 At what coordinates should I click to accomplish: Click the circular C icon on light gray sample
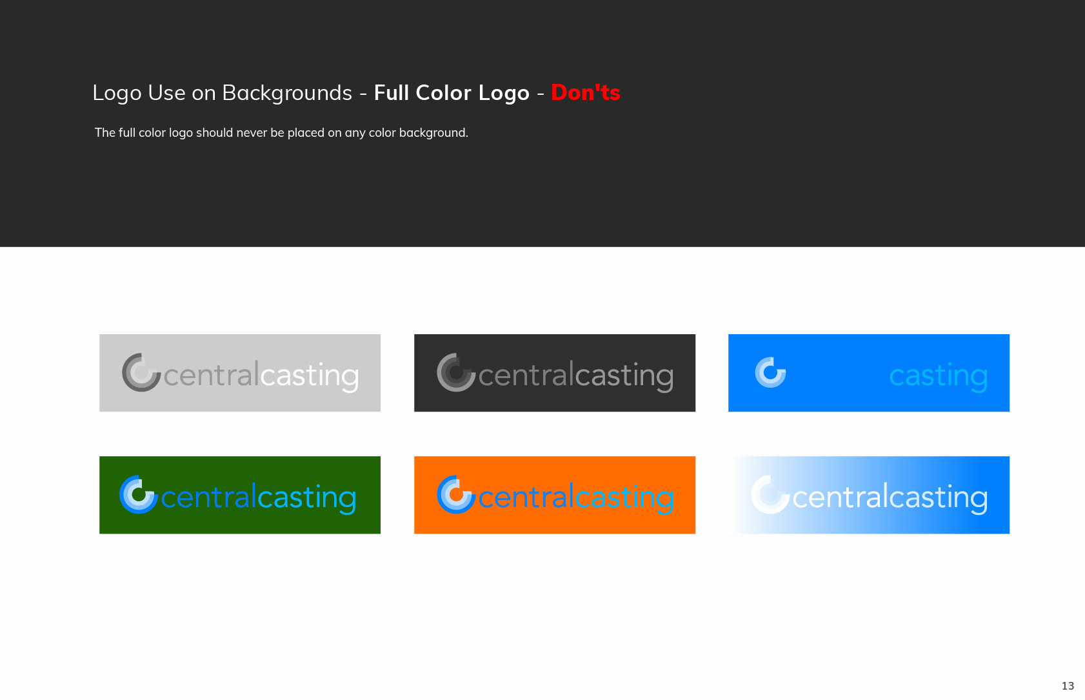pyautogui.click(x=141, y=372)
